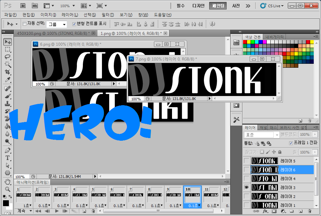Switch to the Navigator panel tab
321x216 pixels.
point(274,37)
